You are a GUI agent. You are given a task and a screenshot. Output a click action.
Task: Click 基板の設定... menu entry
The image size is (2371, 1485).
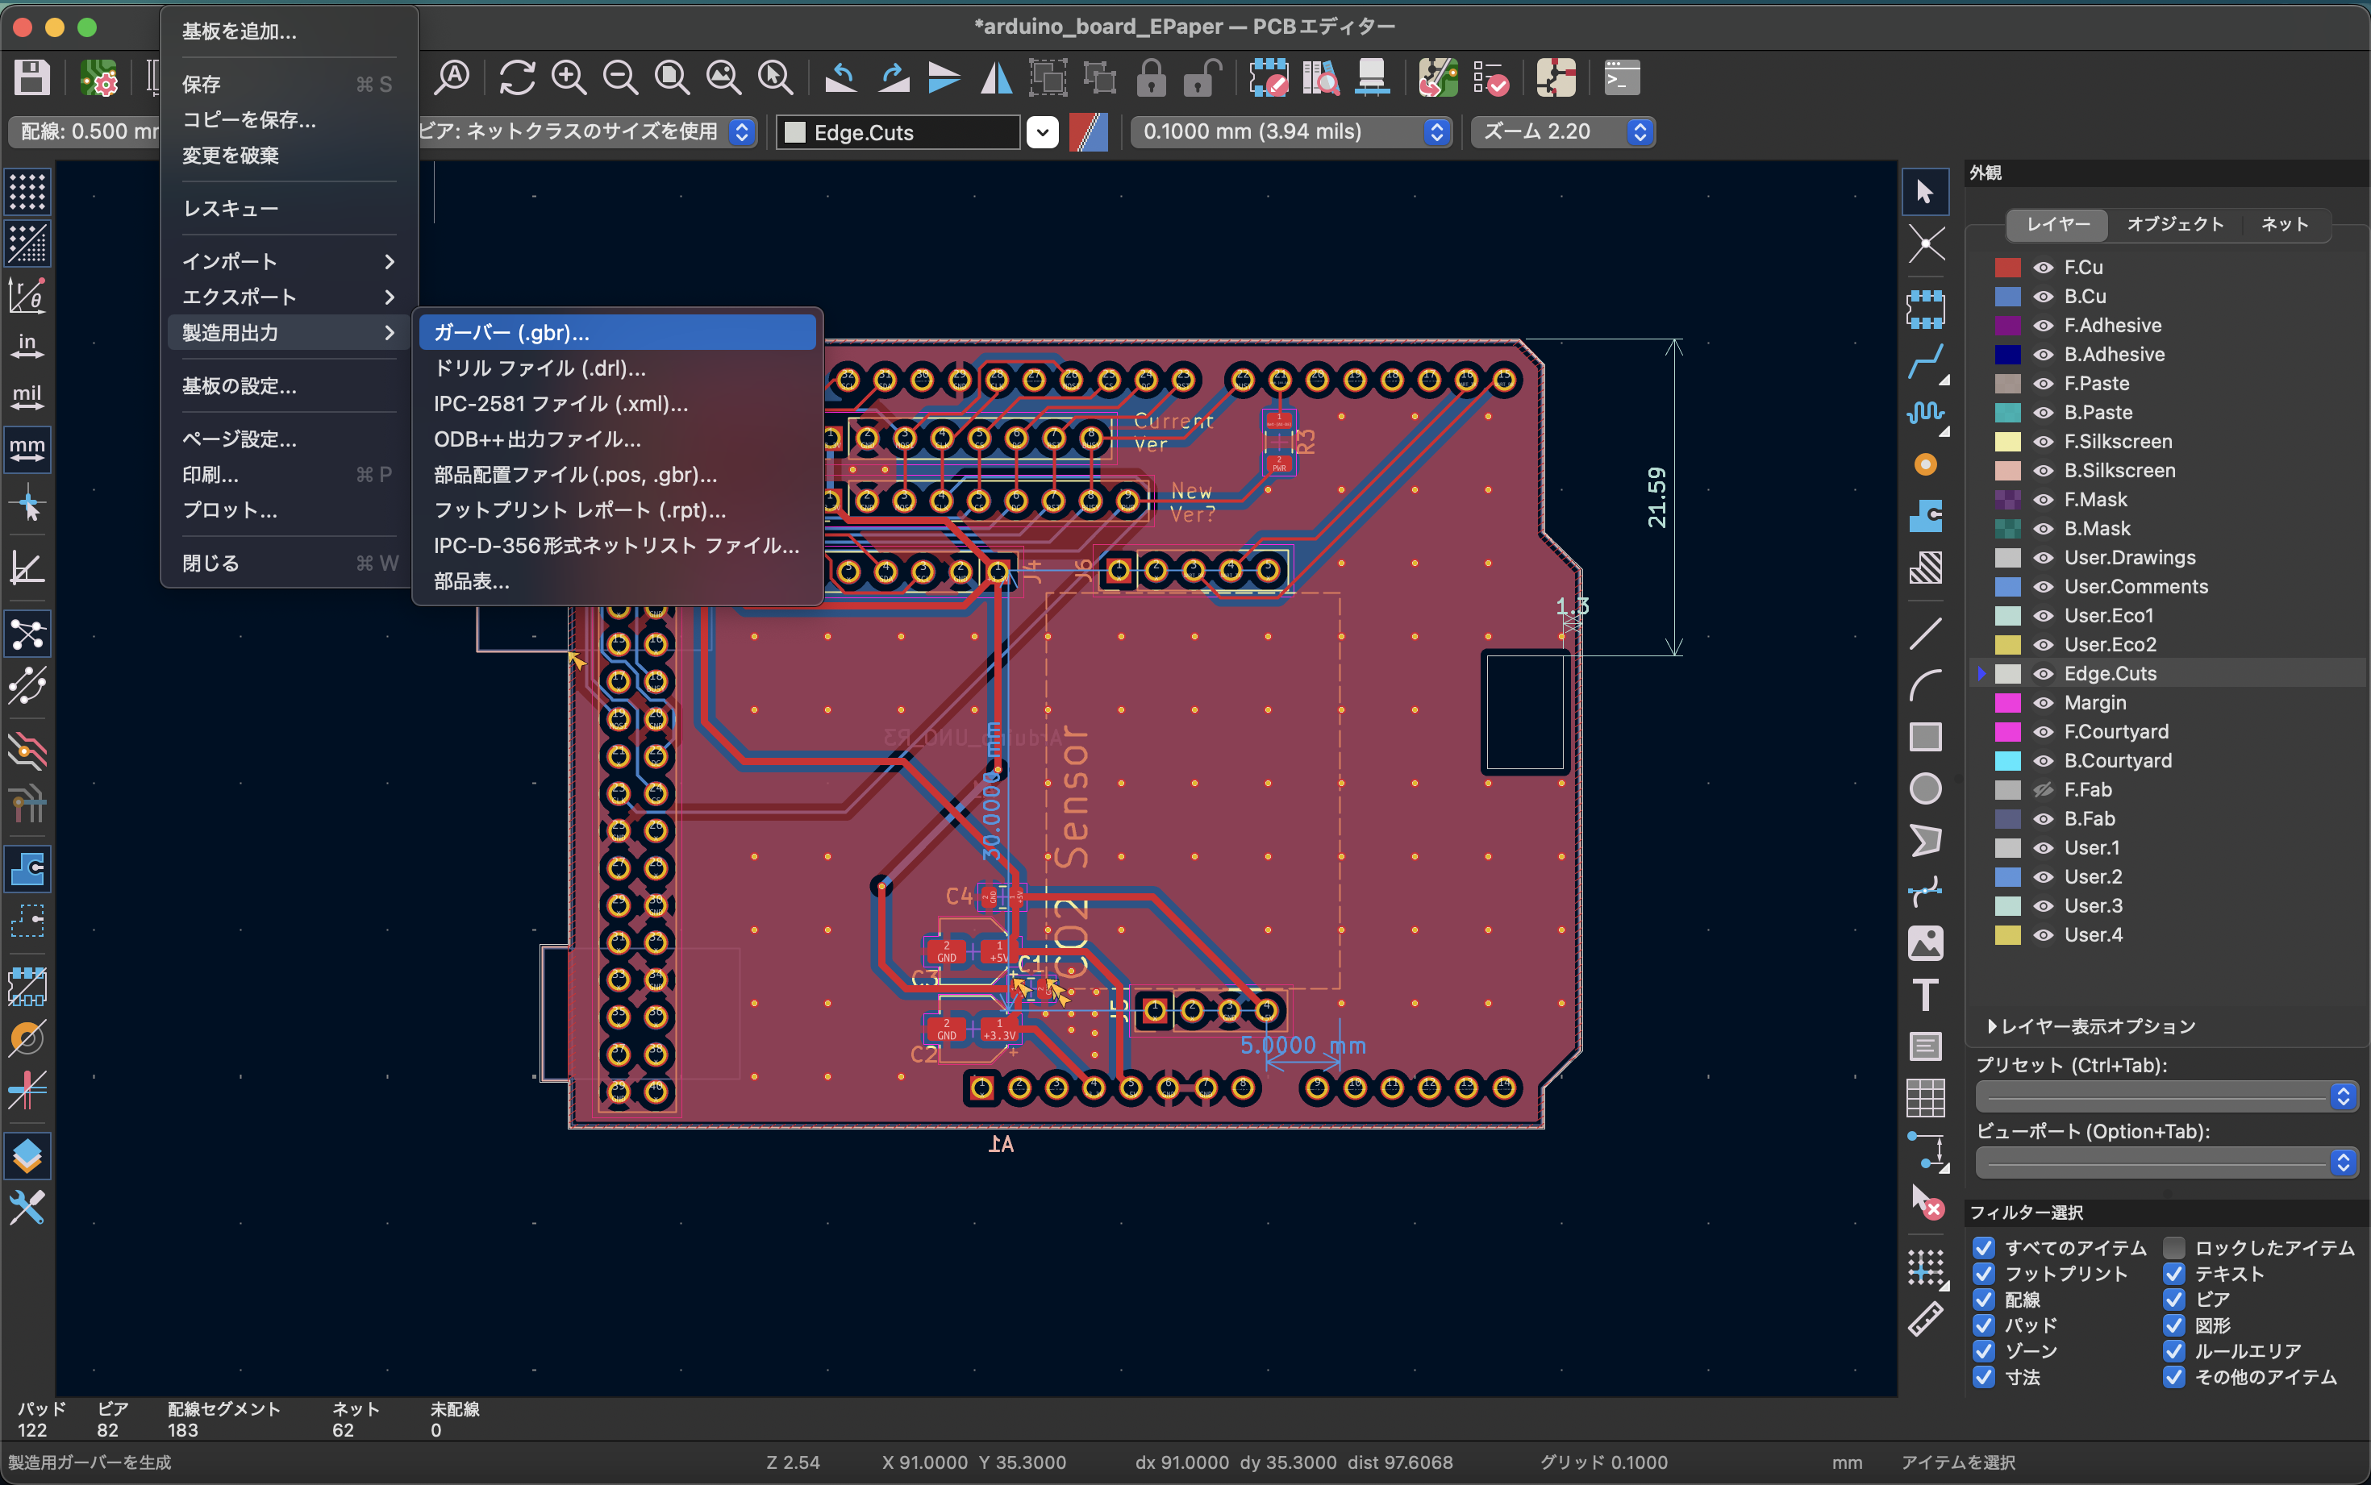239,386
